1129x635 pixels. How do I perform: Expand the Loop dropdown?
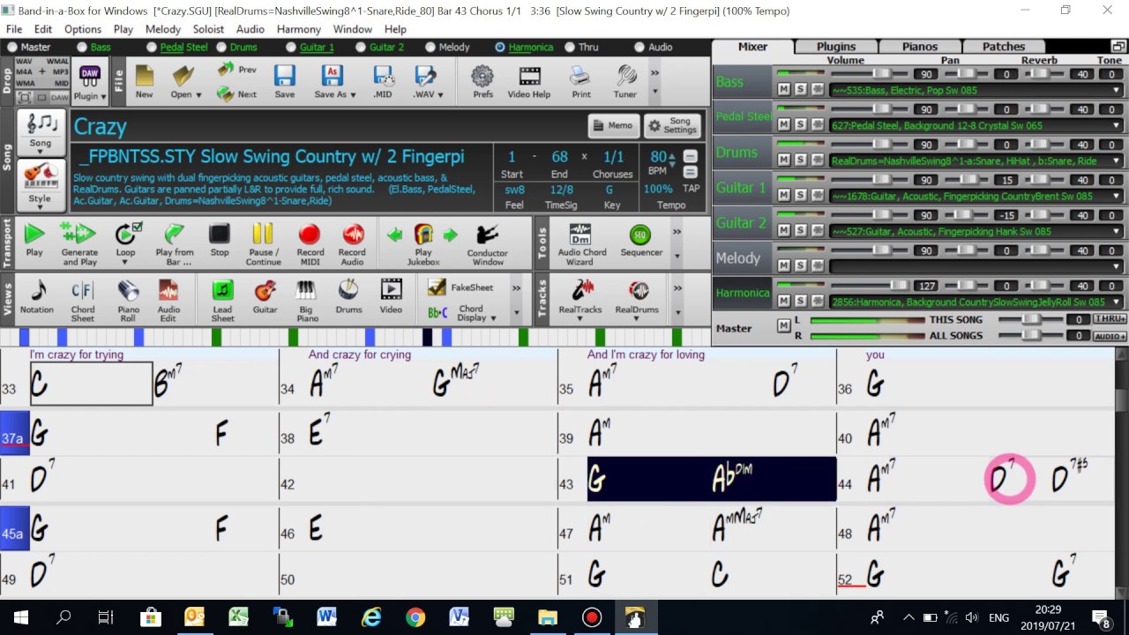coord(126,263)
